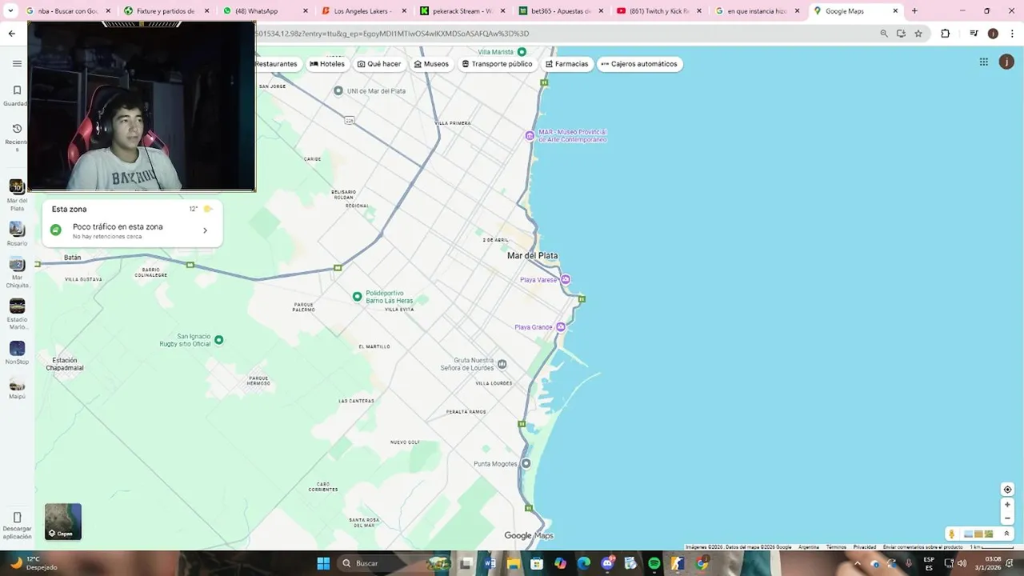Image resolution: width=1024 pixels, height=576 pixels.
Task: Switch to the nba Buscar con Google tab
Action: (66, 11)
